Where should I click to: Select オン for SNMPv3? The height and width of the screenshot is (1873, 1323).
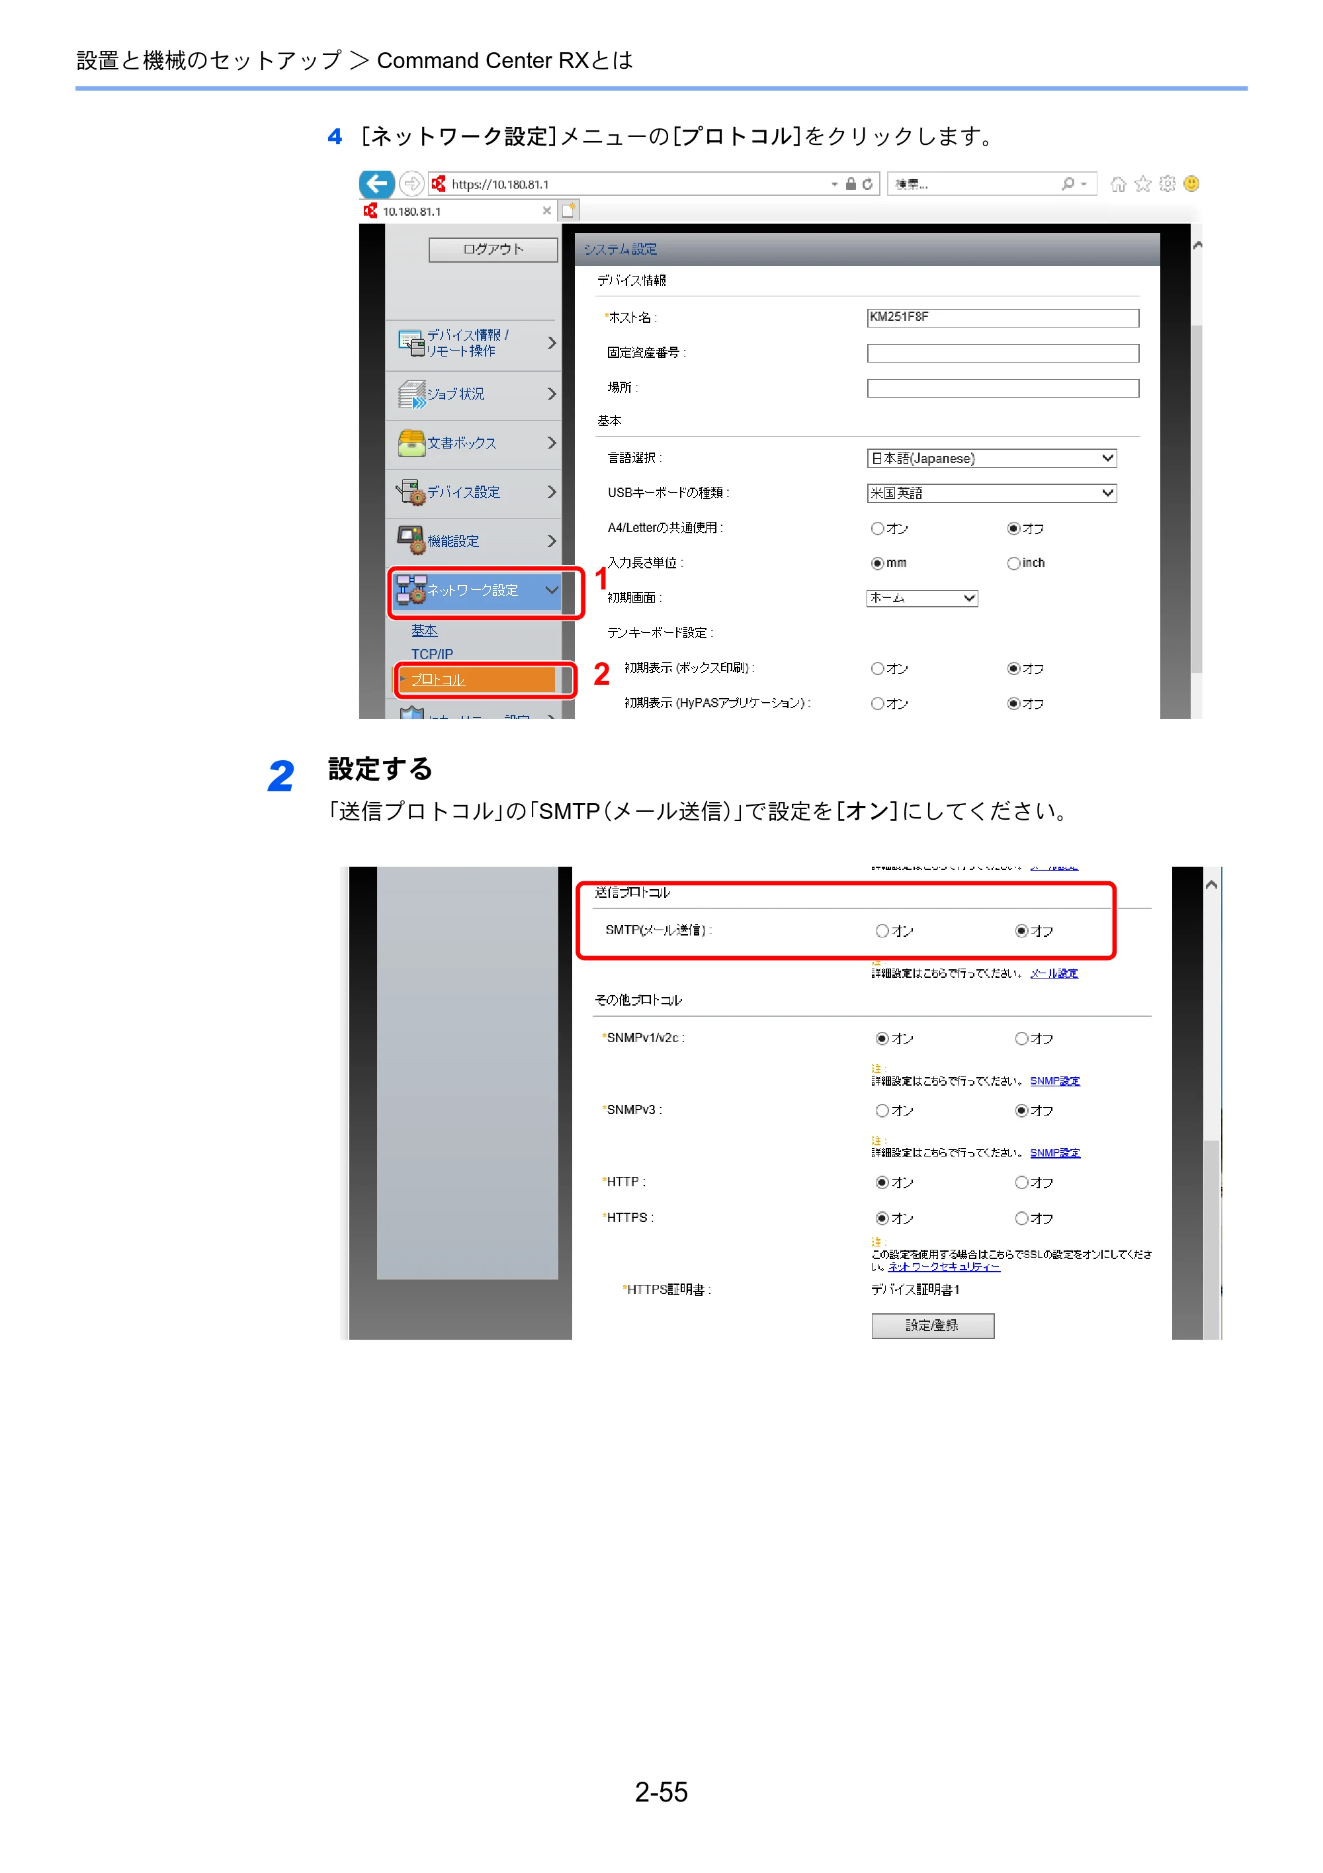click(882, 1110)
